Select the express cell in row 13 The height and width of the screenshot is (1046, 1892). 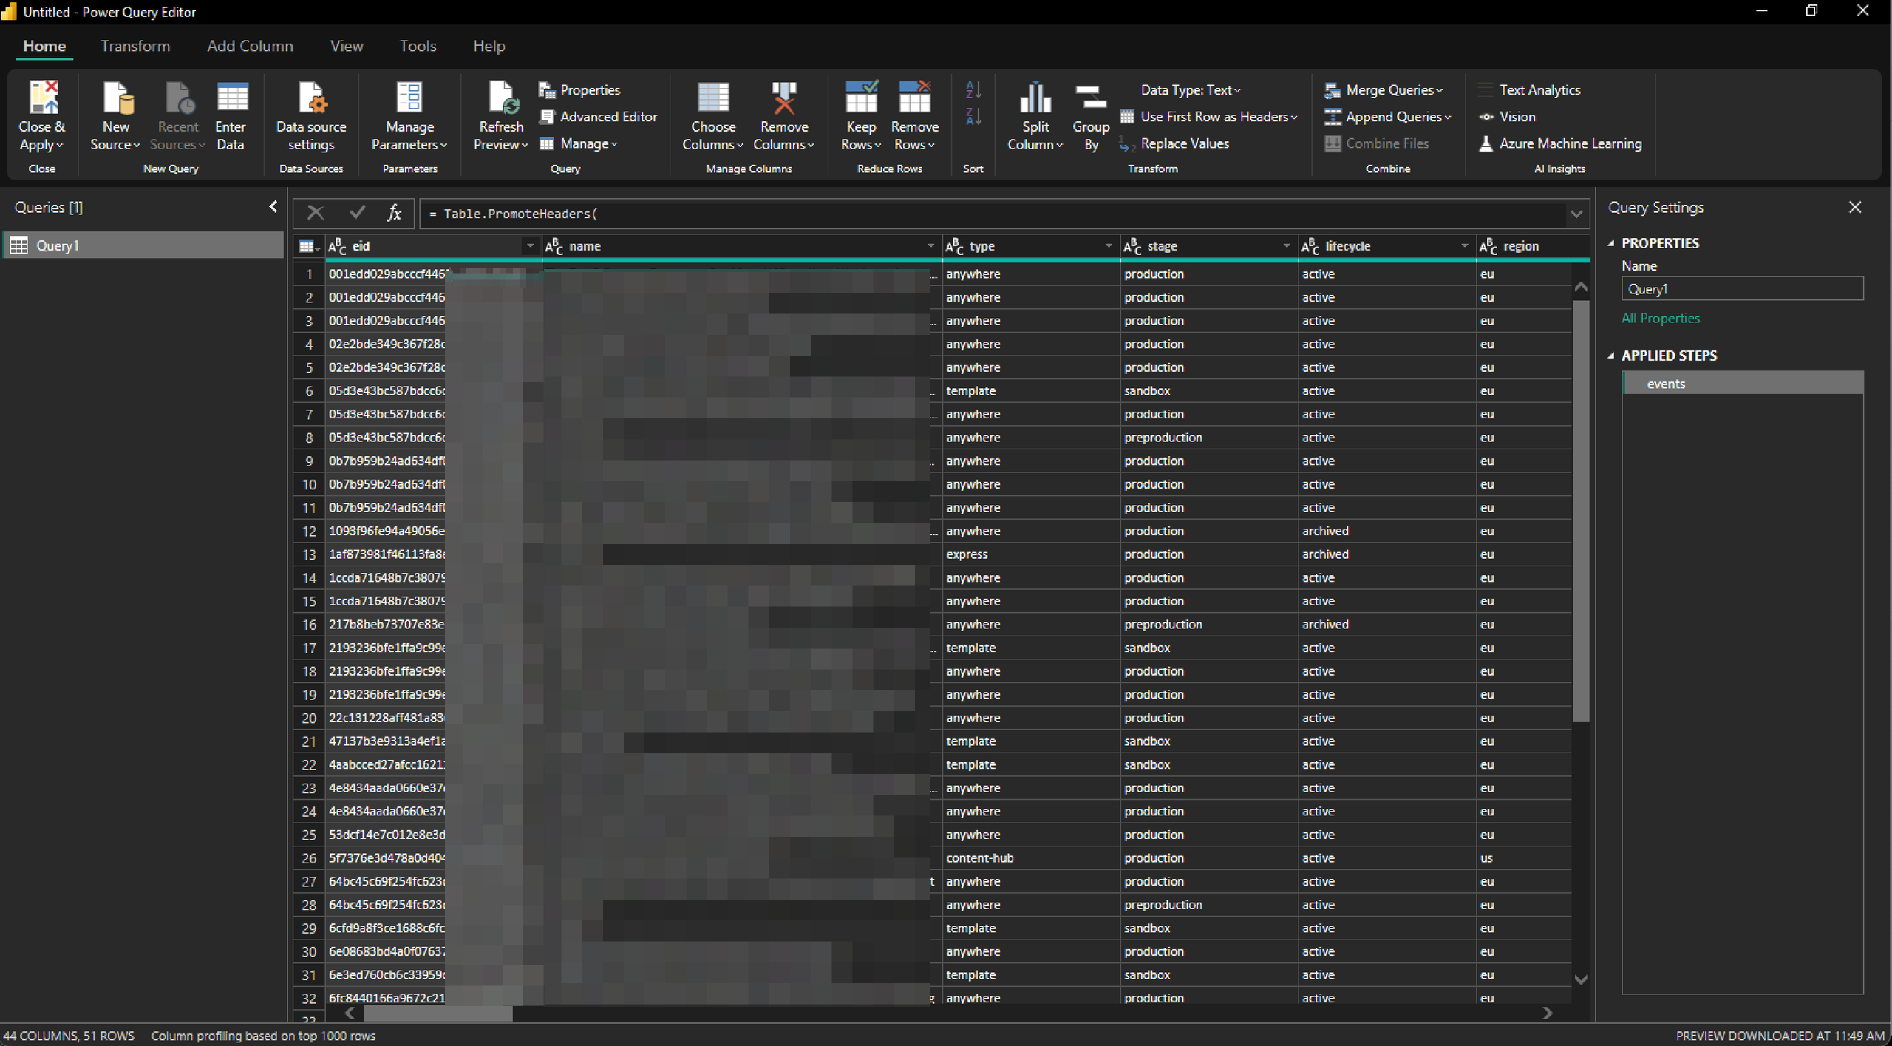(1031, 554)
